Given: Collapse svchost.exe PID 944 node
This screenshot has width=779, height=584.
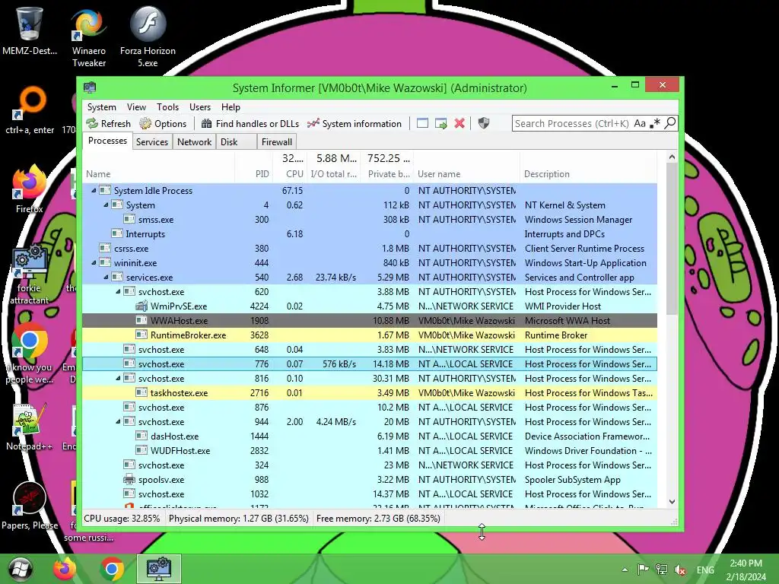Looking at the screenshot, I should (x=118, y=421).
